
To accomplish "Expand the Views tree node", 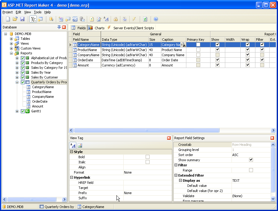I will [11, 43].
